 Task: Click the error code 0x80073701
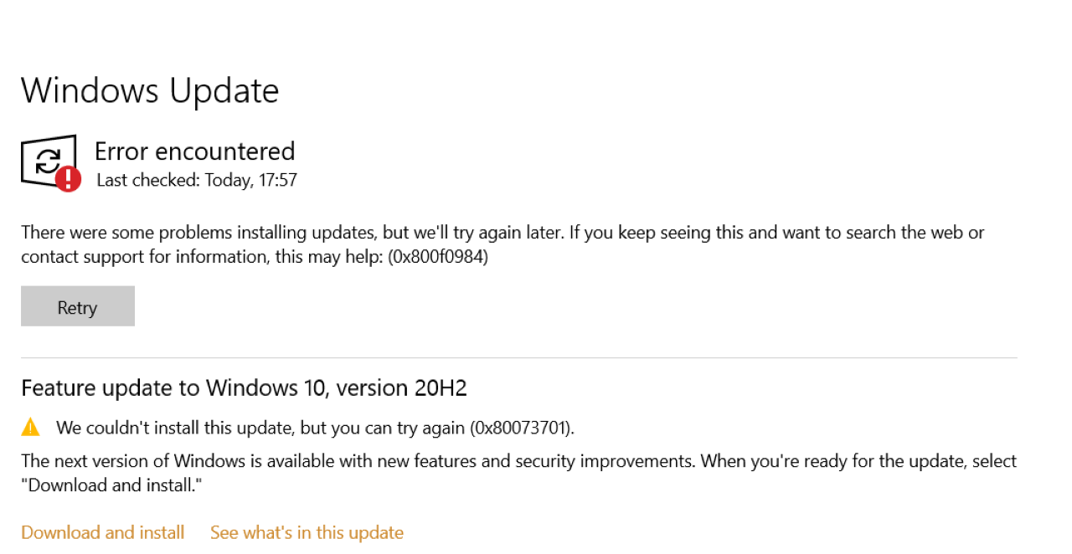click(x=522, y=428)
